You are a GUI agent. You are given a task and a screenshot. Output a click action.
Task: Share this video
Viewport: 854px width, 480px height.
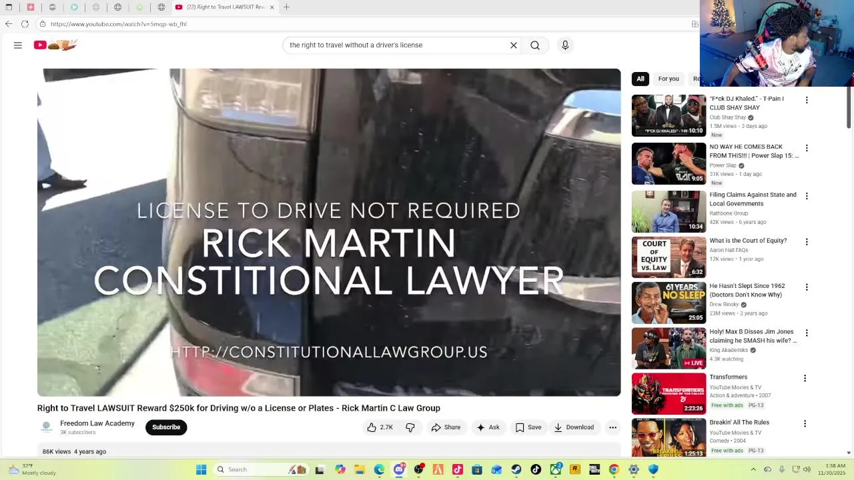click(446, 427)
